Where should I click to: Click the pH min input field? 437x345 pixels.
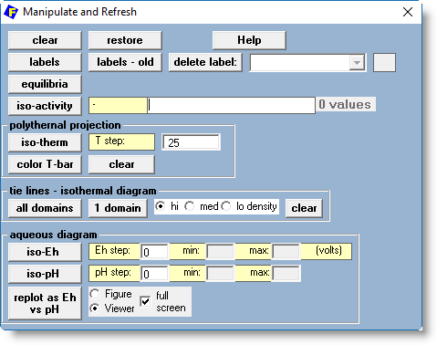pos(220,273)
